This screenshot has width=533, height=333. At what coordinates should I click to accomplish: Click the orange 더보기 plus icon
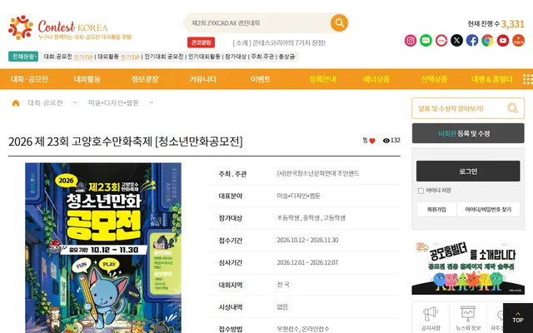pyautogui.click(x=518, y=41)
